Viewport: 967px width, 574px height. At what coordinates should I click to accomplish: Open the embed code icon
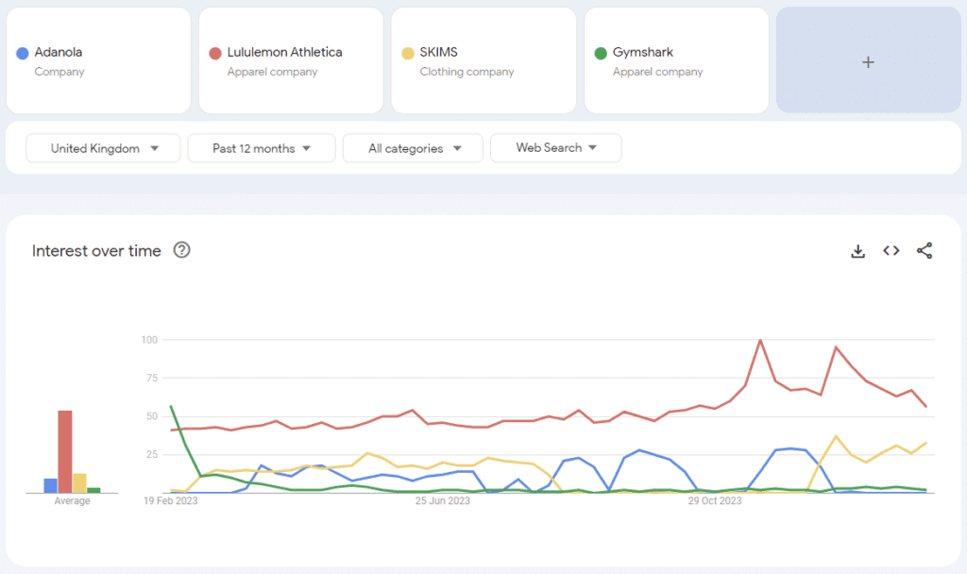pos(891,251)
